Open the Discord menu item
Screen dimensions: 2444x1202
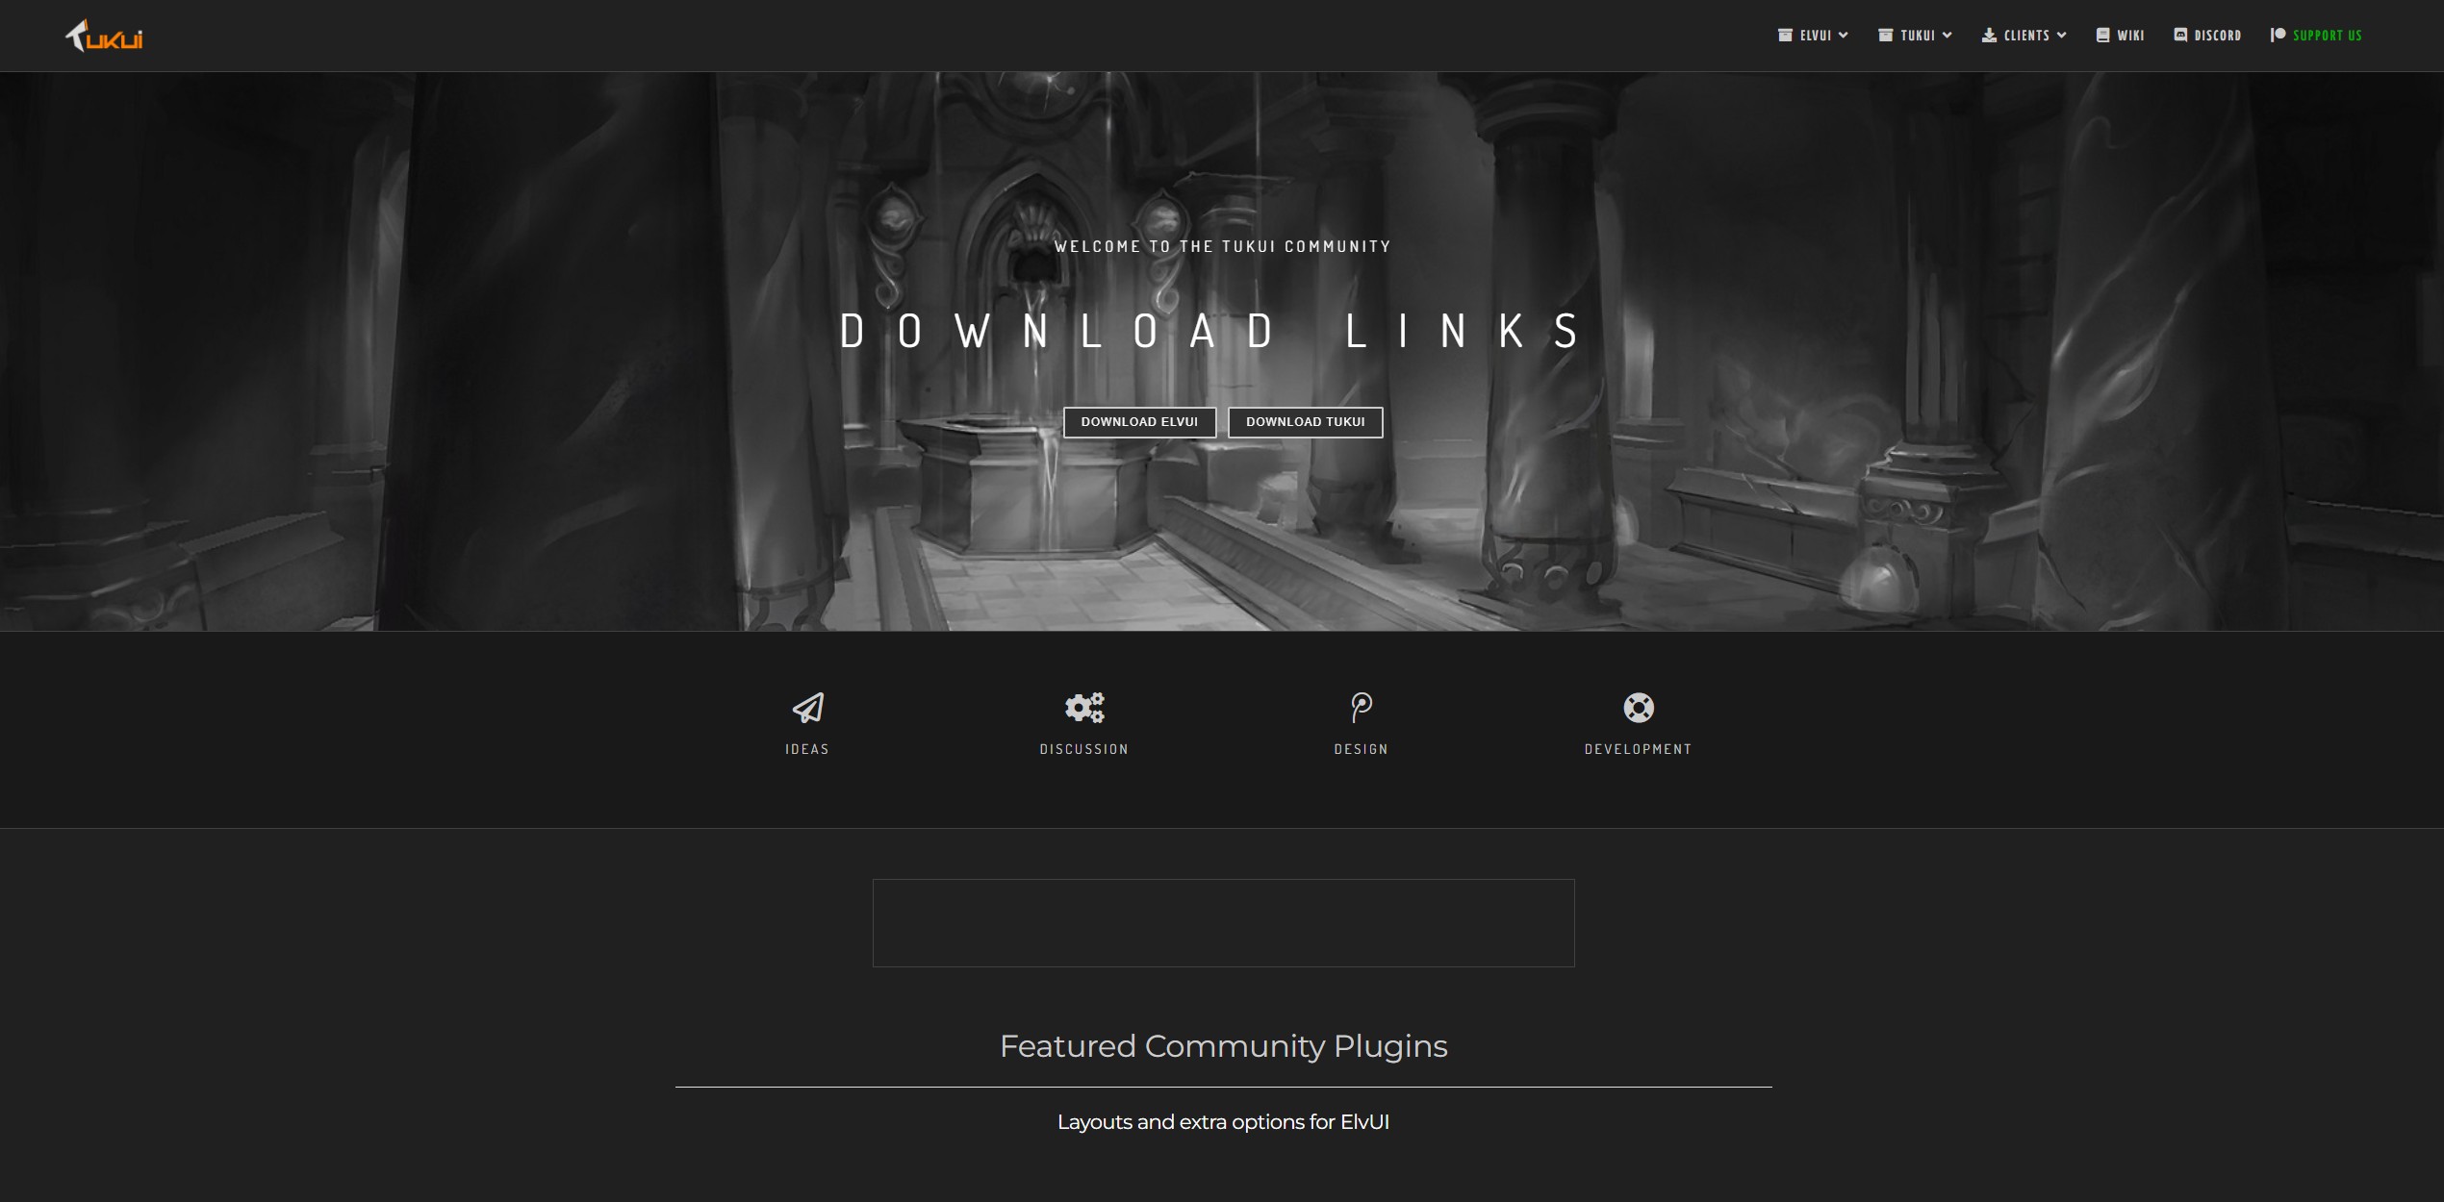tap(2217, 35)
